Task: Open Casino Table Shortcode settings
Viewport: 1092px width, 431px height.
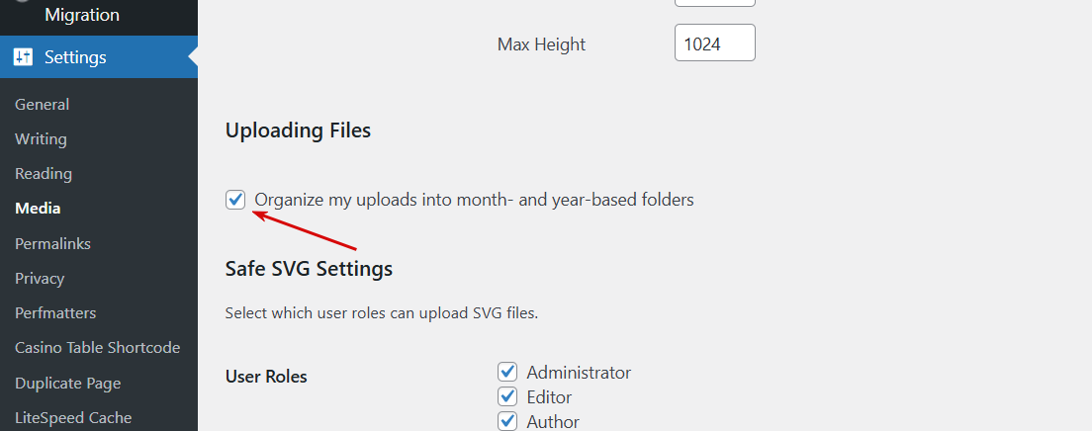Action: pos(97,347)
